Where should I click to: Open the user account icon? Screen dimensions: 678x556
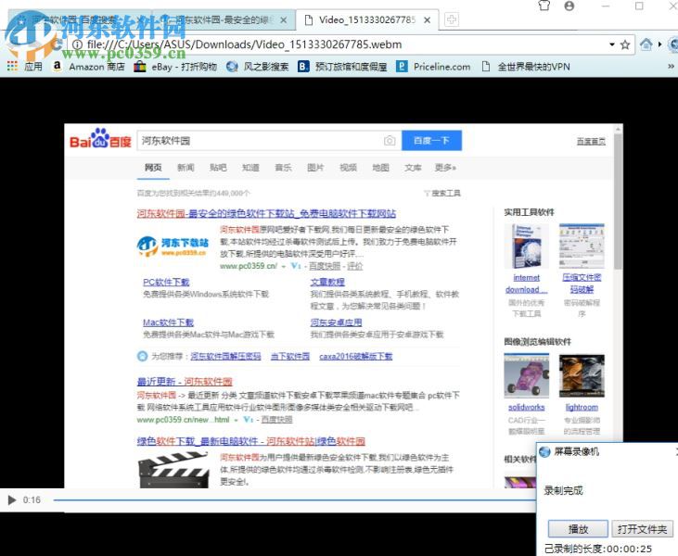(569, 6)
